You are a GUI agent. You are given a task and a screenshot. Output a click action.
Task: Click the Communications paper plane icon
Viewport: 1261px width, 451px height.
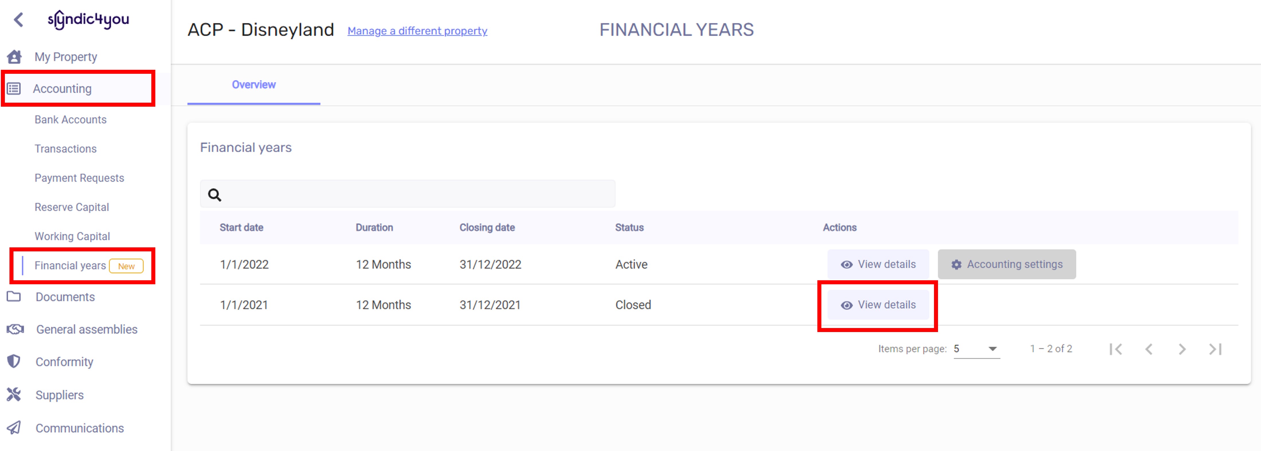[14, 428]
